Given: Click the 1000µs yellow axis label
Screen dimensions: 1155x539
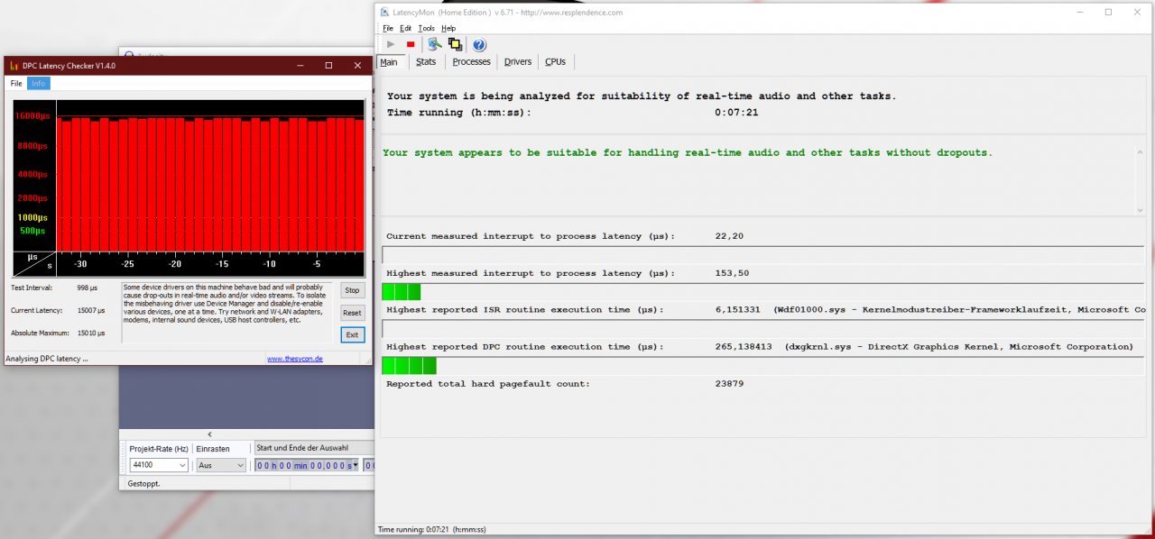Looking at the screenshot, I should click(x=32, y=217).
